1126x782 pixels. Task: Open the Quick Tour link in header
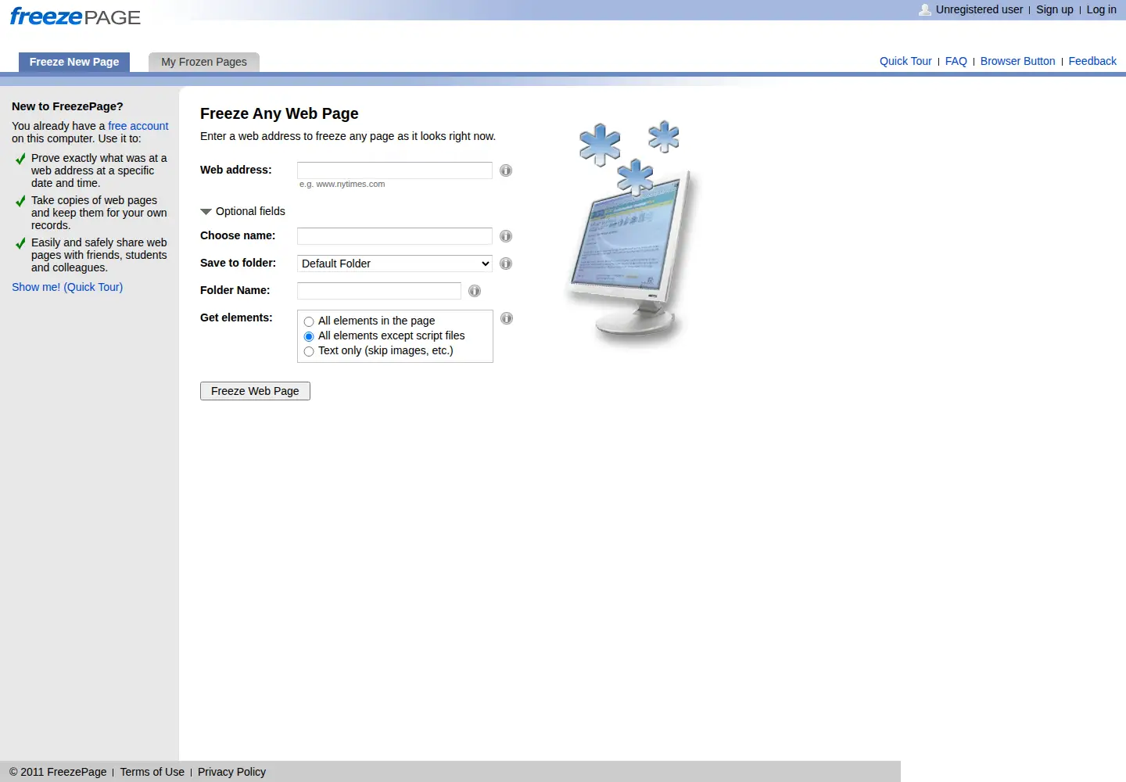click(x=905, y=61)
